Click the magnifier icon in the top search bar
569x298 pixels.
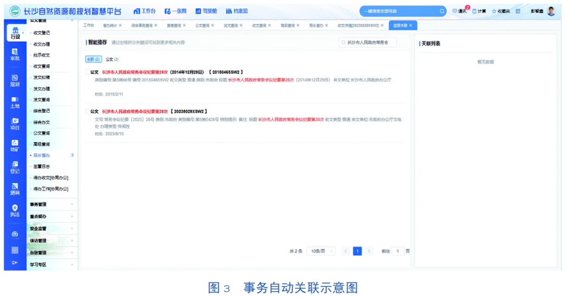442,11
